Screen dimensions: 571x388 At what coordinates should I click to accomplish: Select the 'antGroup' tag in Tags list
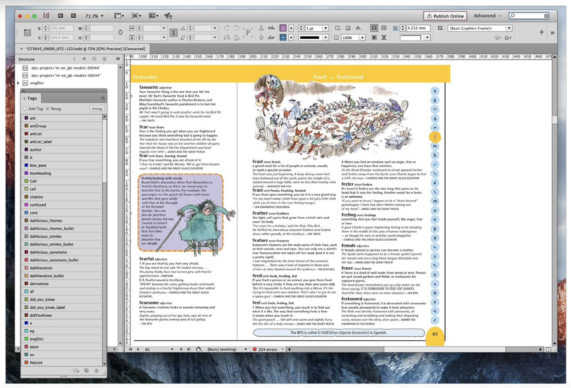coord(62,126)
